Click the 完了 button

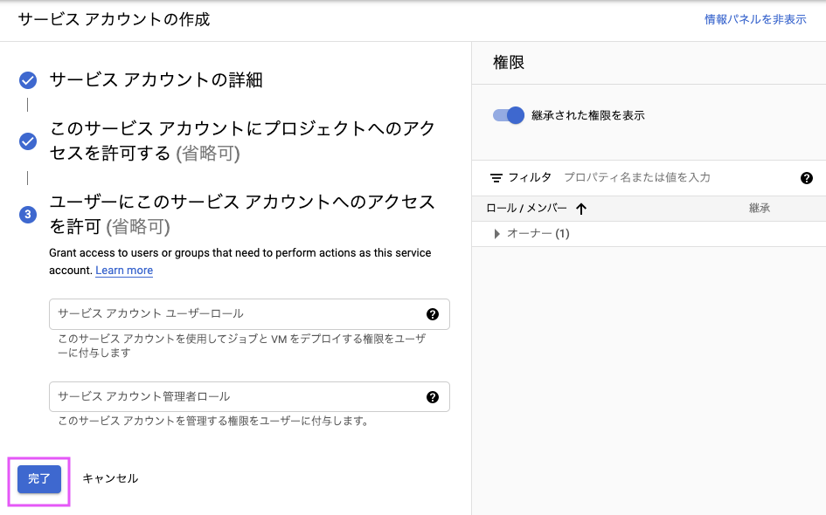coord(39,479)
